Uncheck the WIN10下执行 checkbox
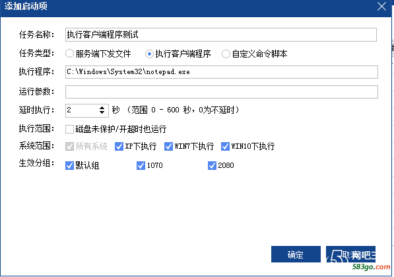The width and height of the screenshot is (394, 277). pyautogui.click(x=225, y=146)
